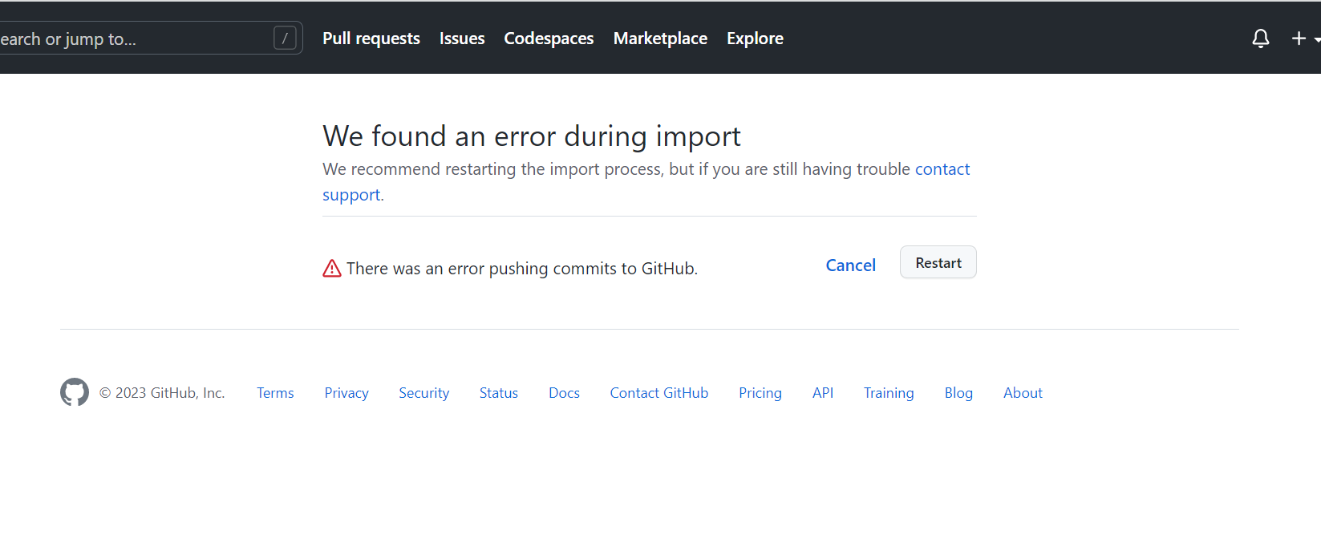Open the notifications bell icon
Screen dimensions: 1321x543
pyautogui.click(x=1260, y=38)
